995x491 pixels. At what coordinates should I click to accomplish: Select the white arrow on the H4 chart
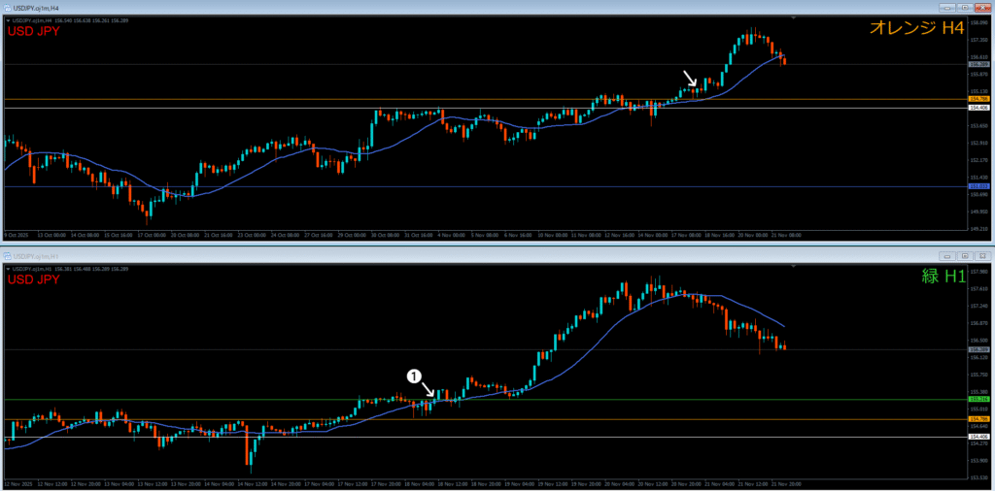click(689, 79)
